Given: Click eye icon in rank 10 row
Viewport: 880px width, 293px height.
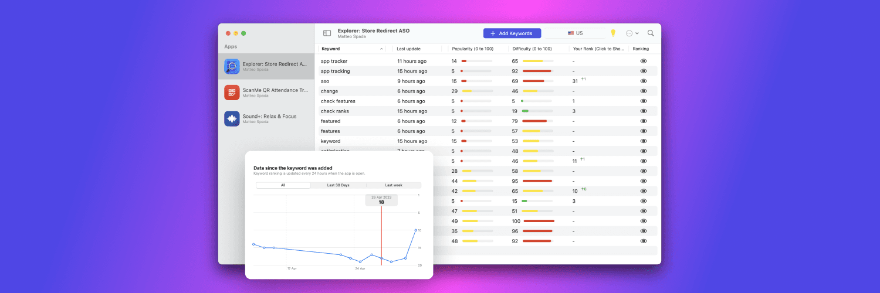Looking at the screenshot, I should pos(644,191).
